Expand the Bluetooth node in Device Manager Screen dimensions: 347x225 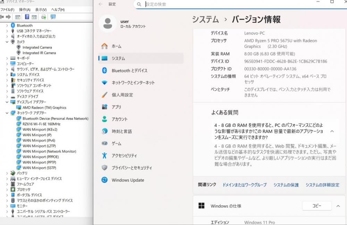click(x=7, y=26)
